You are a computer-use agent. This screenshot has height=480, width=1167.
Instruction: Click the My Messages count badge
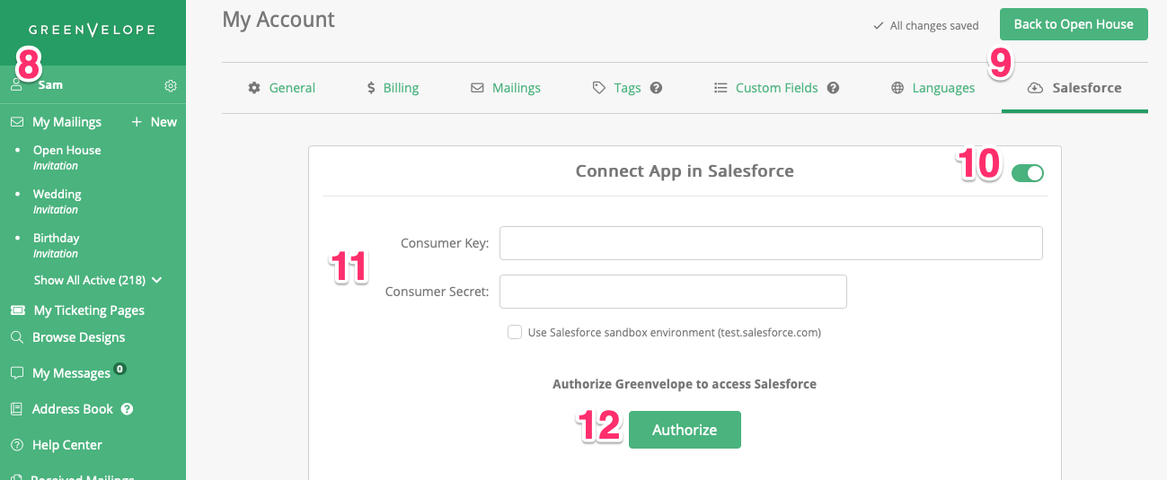point(119,369)
